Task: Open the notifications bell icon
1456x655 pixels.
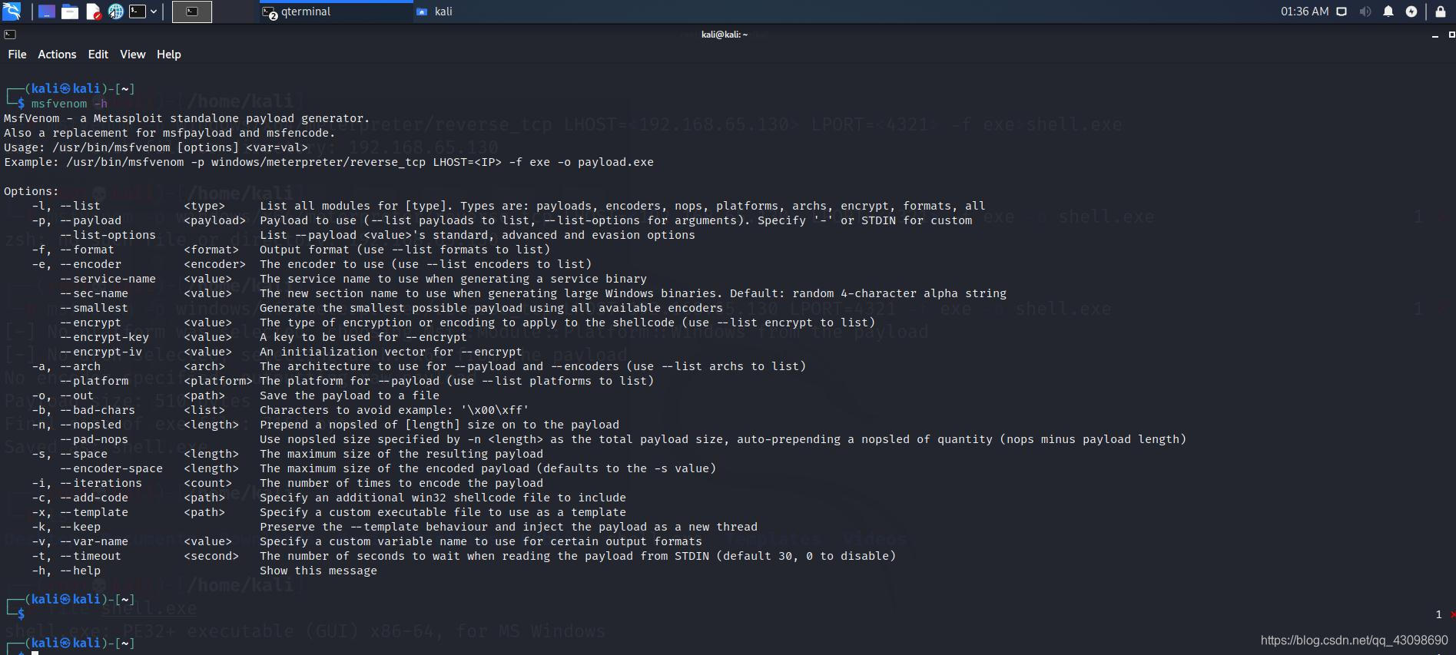Action: point(1388,12)
